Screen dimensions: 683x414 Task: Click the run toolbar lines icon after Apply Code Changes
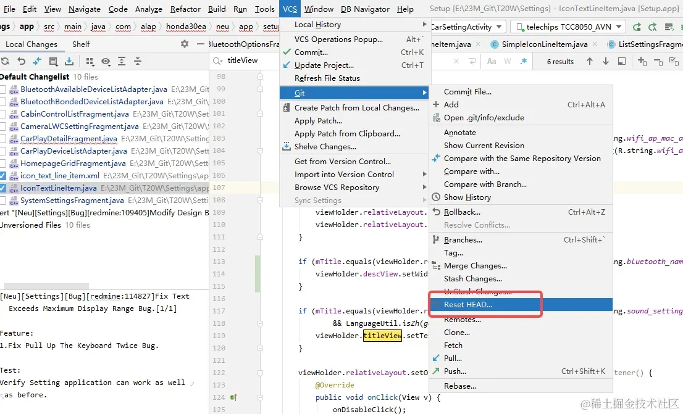[669, 27]
